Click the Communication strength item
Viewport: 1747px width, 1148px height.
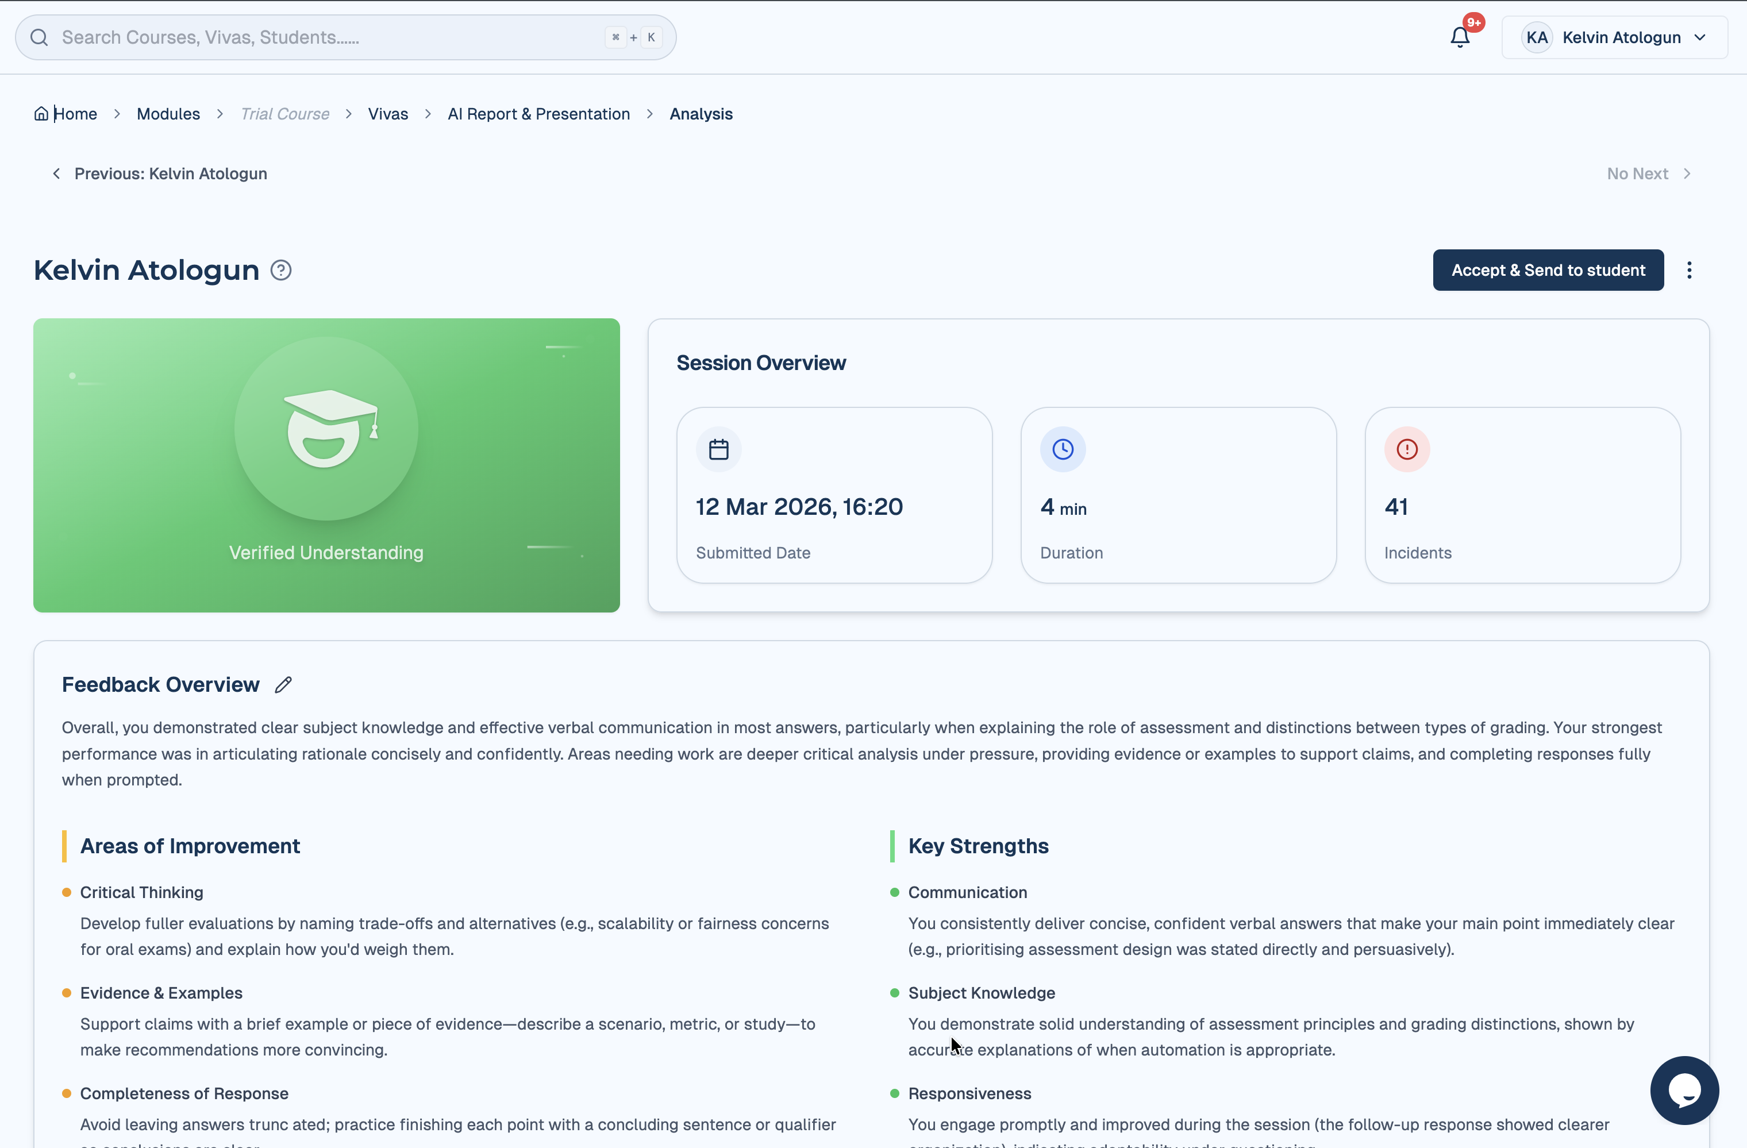click(967, 892)
